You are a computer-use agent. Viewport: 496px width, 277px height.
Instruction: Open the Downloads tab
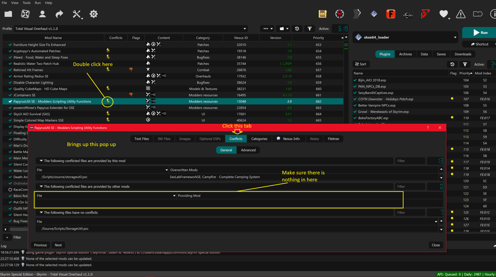point(463,54)
